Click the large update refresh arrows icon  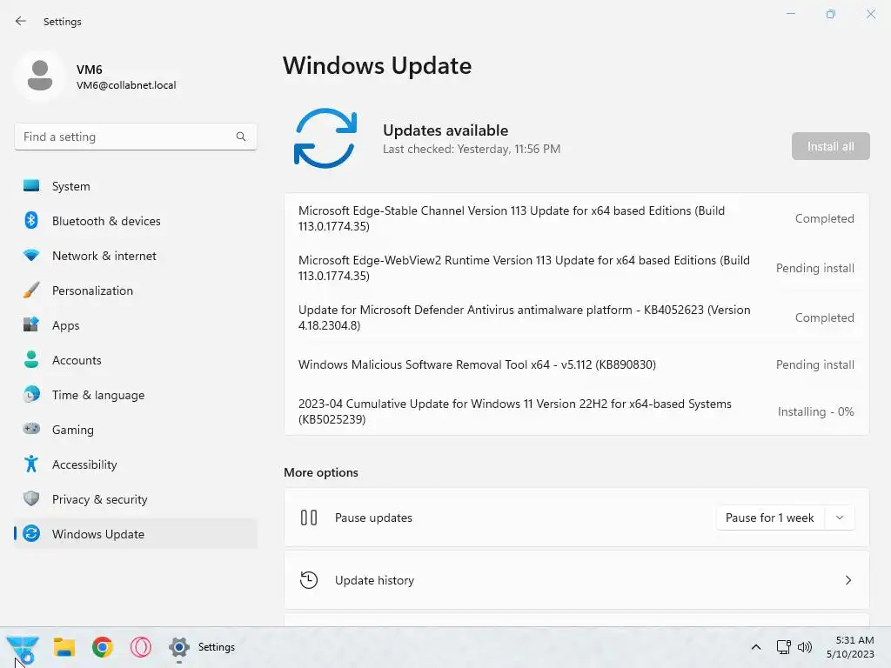(x=325, y=138)
